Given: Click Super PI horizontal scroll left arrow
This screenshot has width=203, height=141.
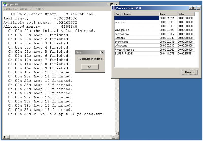Looking at the screenshot, I should 4,137.
